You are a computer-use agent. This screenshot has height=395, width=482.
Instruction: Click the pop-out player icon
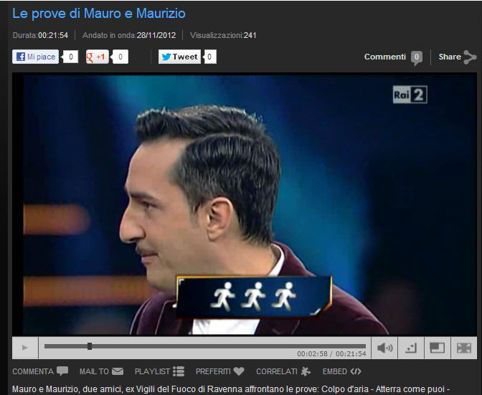tap(411, 348)
